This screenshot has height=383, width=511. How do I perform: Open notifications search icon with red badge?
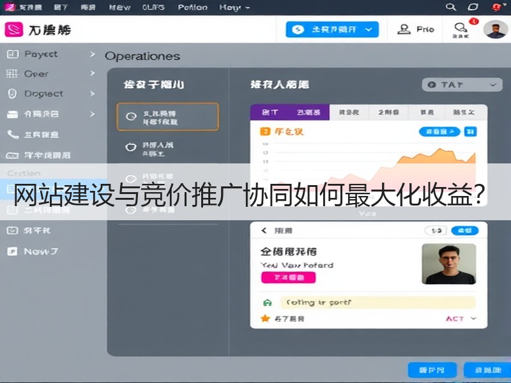[x=461, y=29]
